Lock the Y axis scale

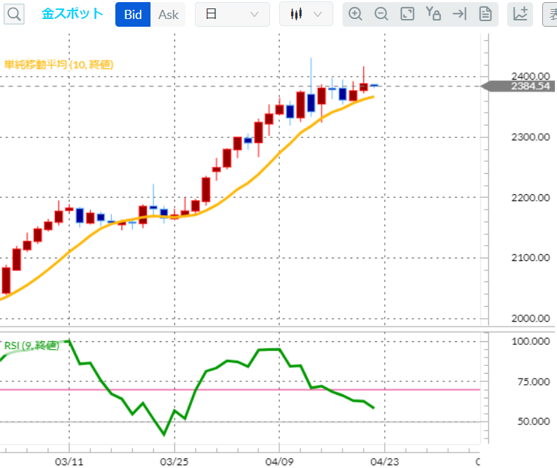click(x=433, y=13)
